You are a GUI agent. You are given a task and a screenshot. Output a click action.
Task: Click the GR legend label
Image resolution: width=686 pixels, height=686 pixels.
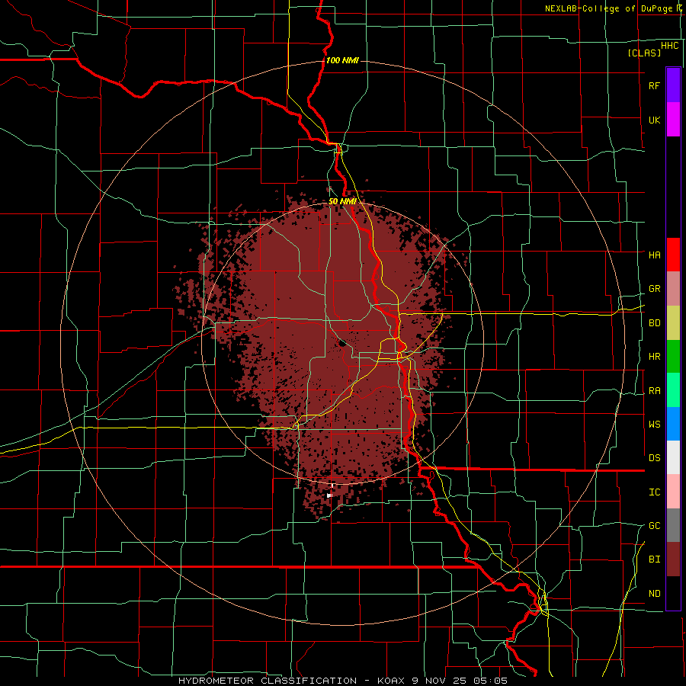pos(654,289)
